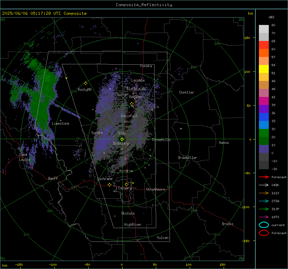
Task: Click the RockyMH label on the map
Action: click(x=84, y=90)
